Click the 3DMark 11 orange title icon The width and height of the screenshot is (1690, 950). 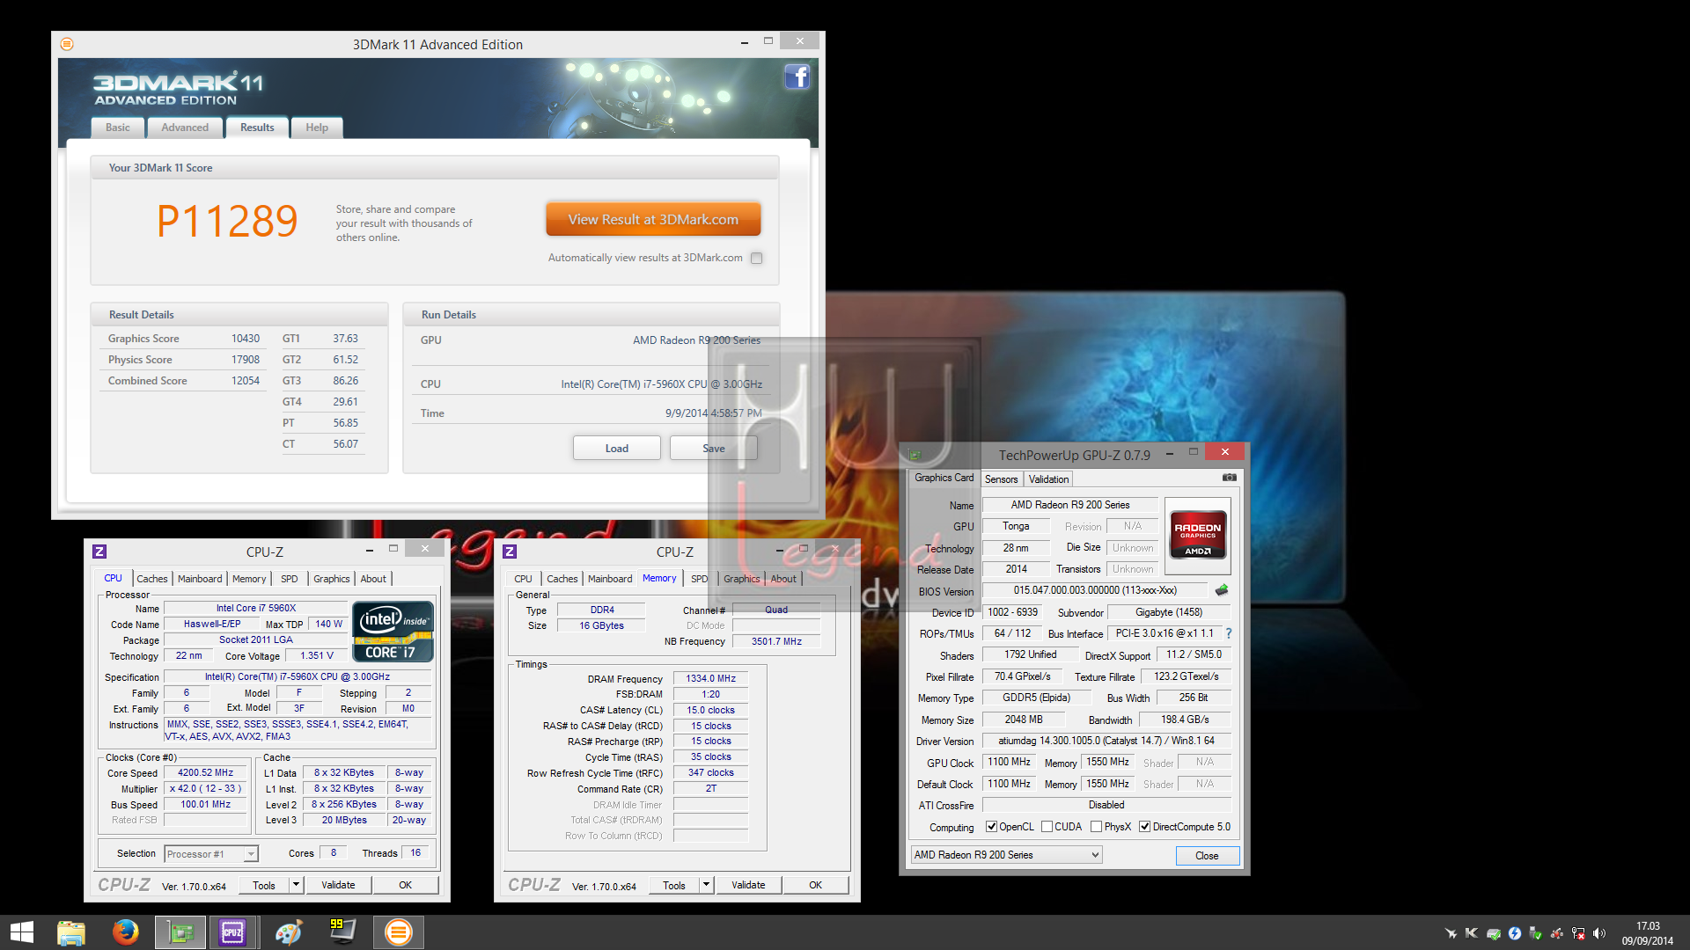tap(67, 44)
